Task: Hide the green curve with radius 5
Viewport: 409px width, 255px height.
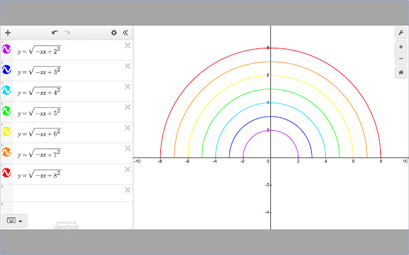Action: pos(6,111)
